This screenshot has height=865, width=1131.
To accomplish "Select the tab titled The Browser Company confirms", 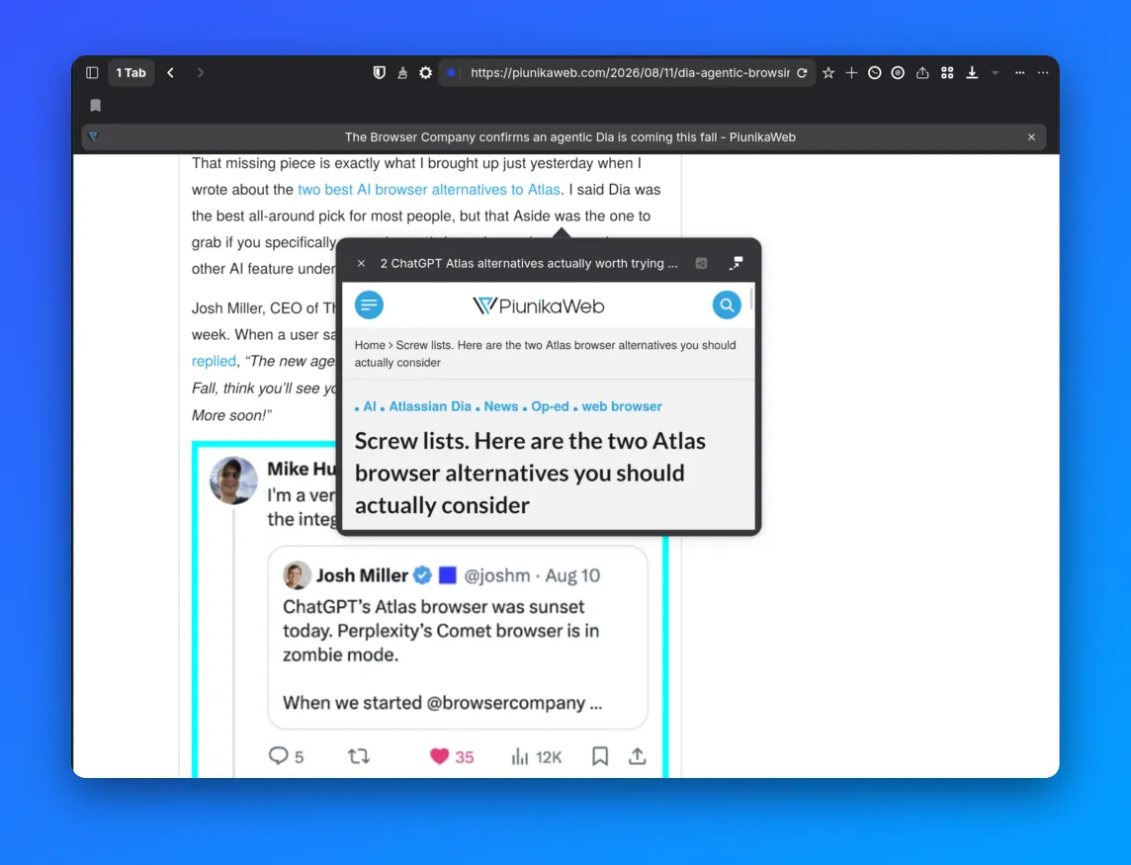I will pos(564,137).
